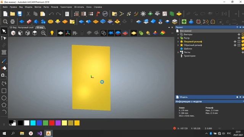The image size is (244, 137).
Task: Select the polyline drawing tool
Action: coord(4,84)
